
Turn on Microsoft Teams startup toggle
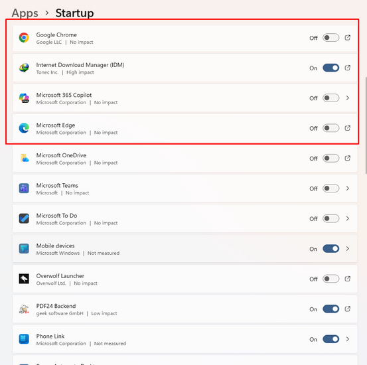point(330,188)
